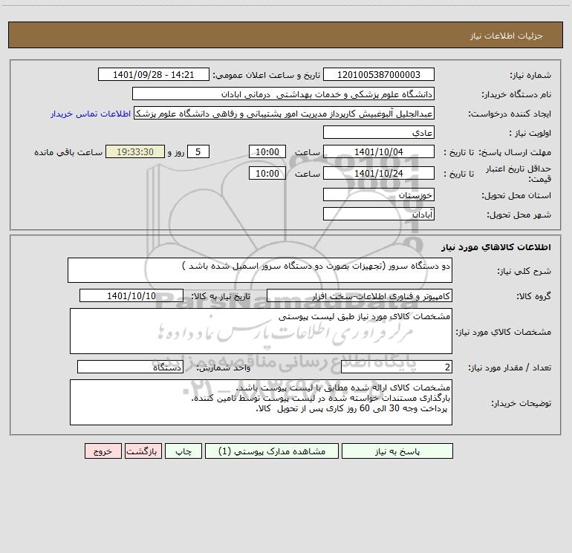The image size is (572, 553).
Task: Click the بازگشت back button
Action: point(143,451)
